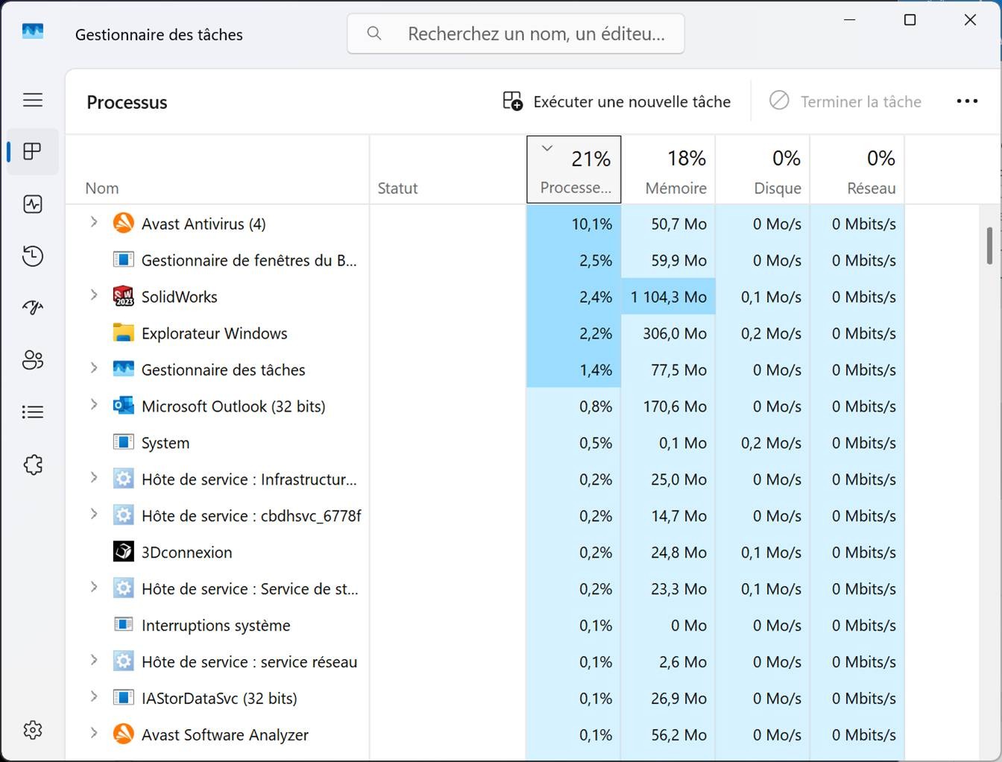The height and width of the screenshot is (762, 1002).
Task: Expand Microsoft Outlook (32 bits) process
Action: point(94,405)
